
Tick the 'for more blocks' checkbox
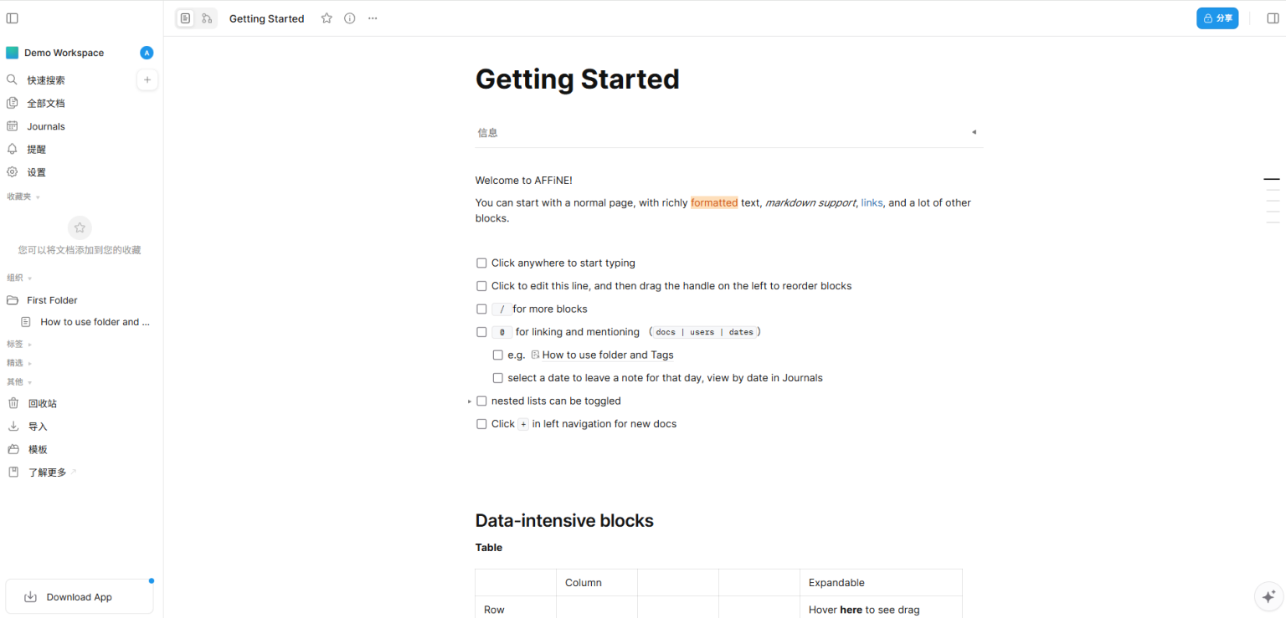click(481, 309)
